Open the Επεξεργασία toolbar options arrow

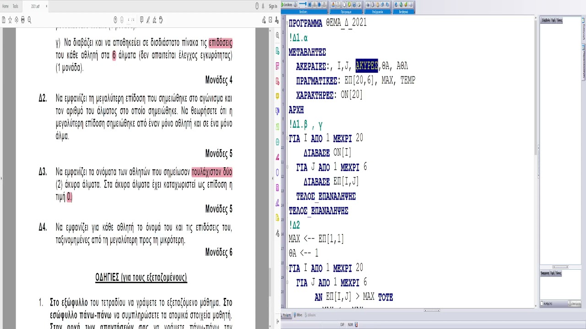click(391, 12)
